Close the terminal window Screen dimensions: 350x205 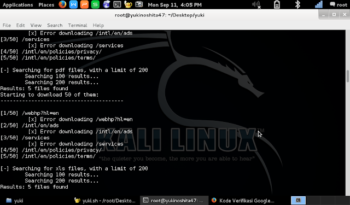[345, 15]
